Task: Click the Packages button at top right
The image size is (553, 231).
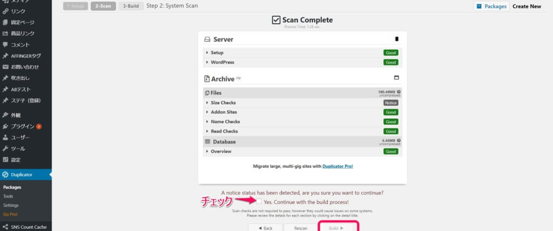Action: 491,6
